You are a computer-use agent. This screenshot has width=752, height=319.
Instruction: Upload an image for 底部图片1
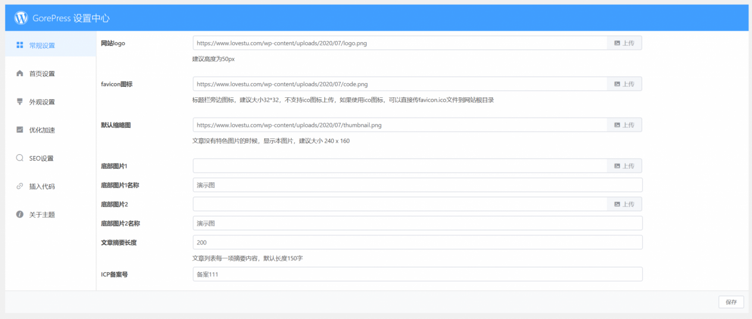point(624,166)
